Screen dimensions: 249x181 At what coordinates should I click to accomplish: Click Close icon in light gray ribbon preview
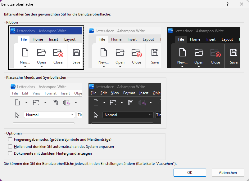[137, 53]
